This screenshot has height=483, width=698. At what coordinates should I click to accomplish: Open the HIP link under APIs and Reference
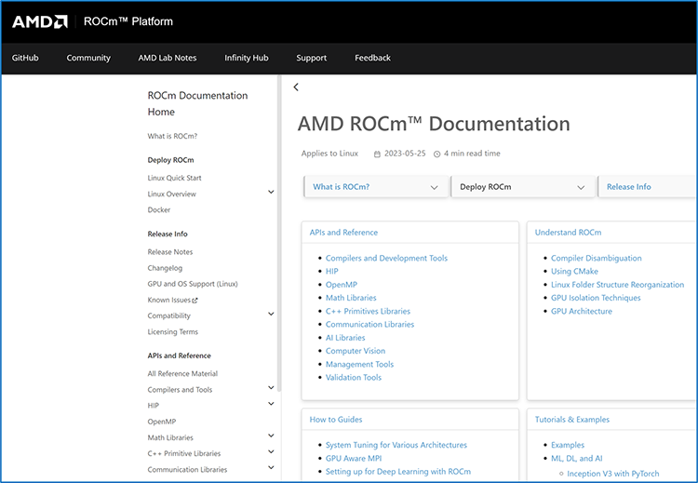point(331,271)
